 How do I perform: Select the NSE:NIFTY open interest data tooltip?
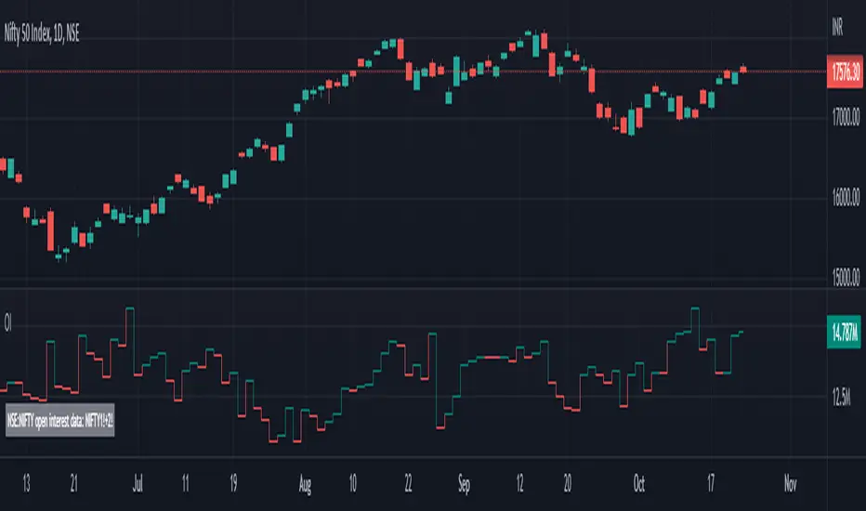[x=59, y=420]
